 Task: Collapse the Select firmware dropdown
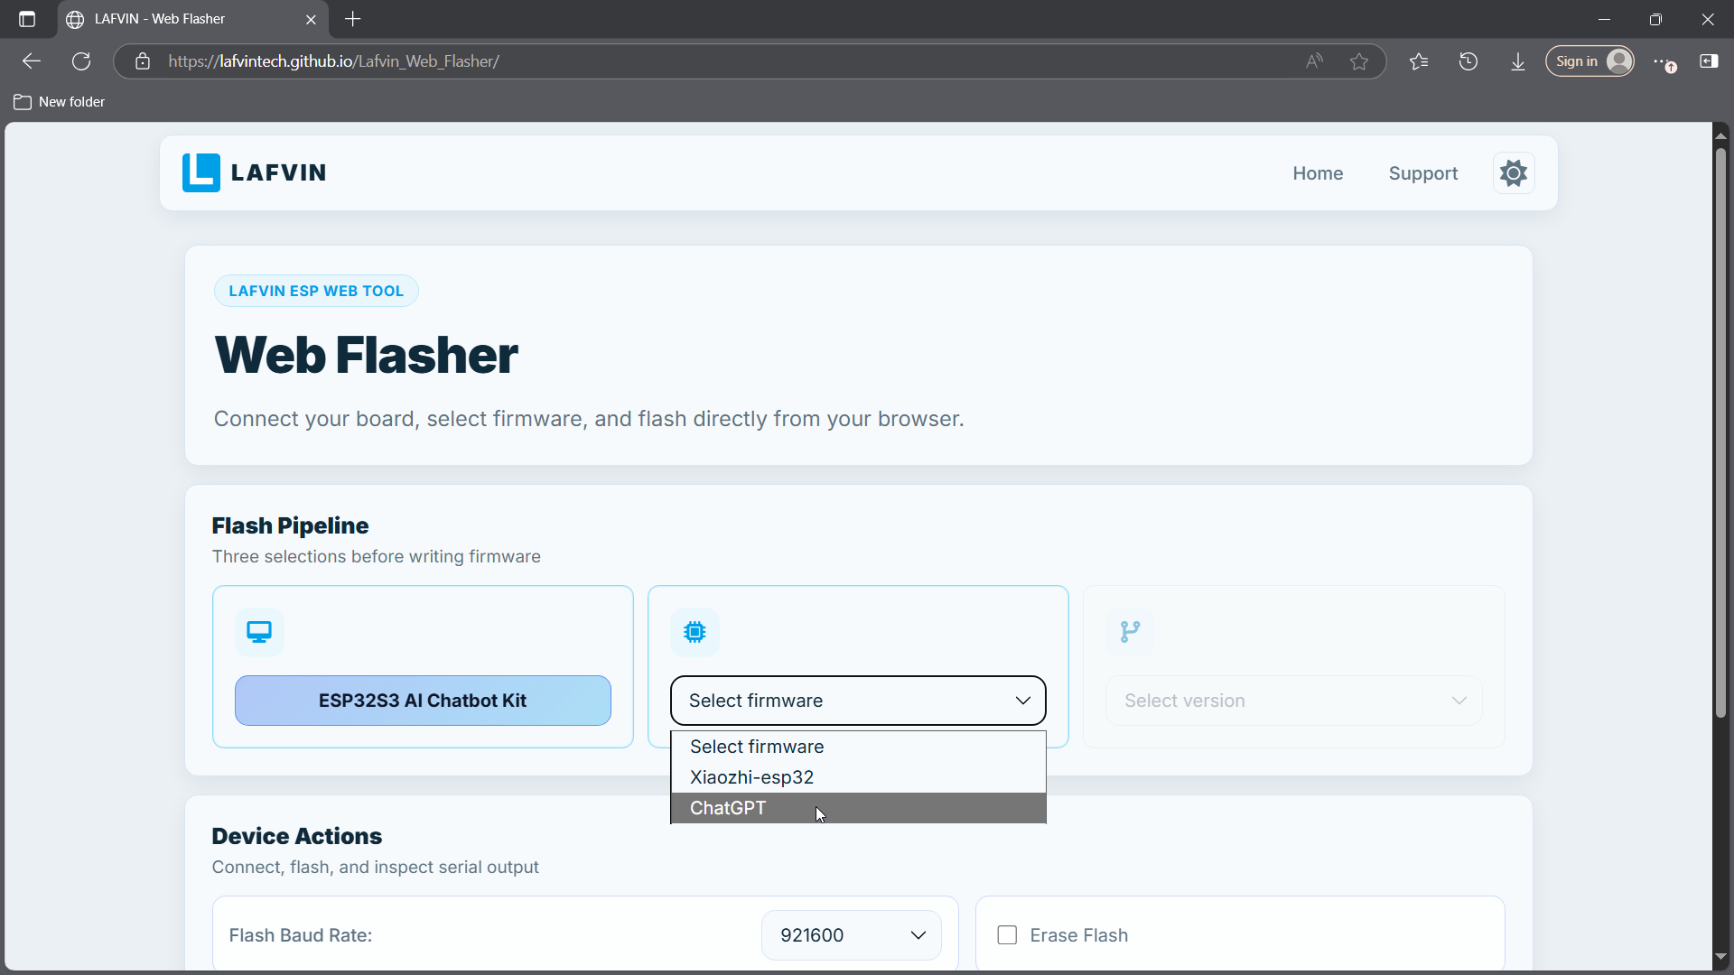coord(858,701)
